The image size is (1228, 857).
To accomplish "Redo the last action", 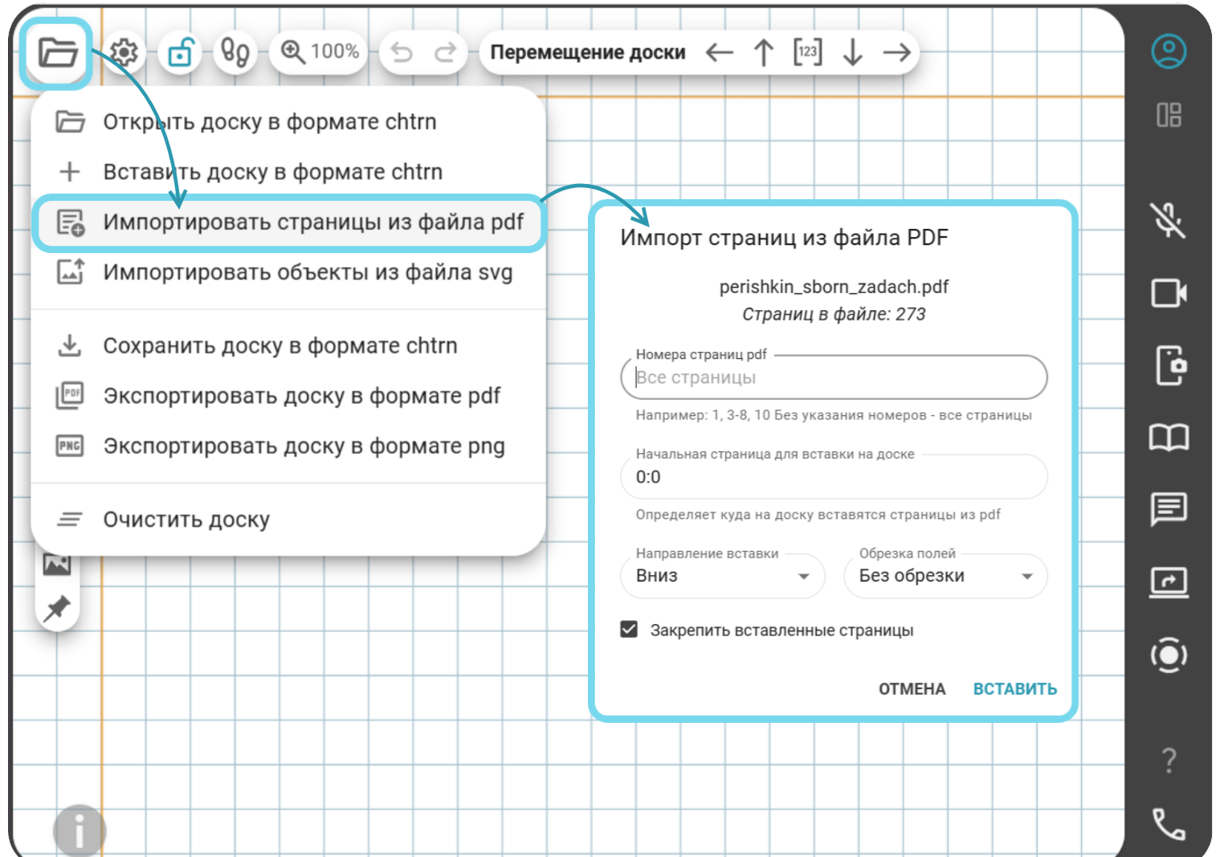I will point(445,53).
